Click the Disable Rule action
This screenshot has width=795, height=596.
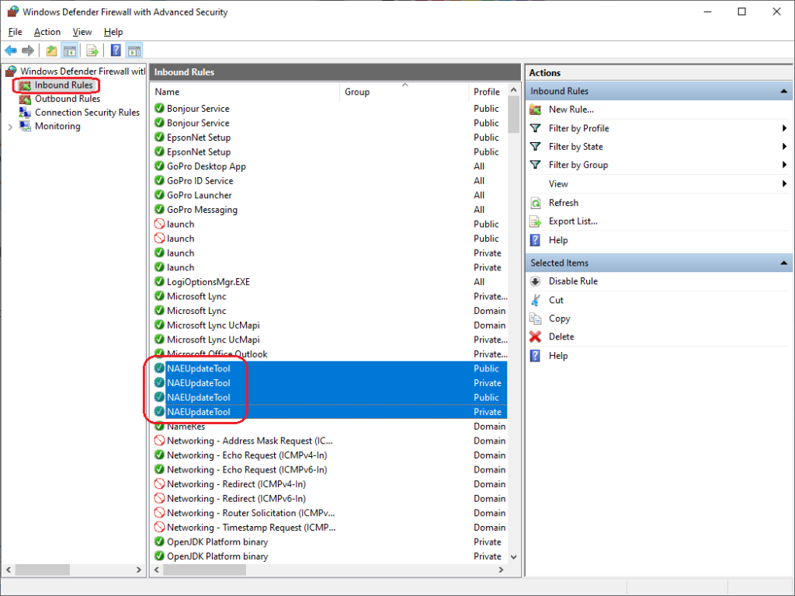[x=573, y=281]
